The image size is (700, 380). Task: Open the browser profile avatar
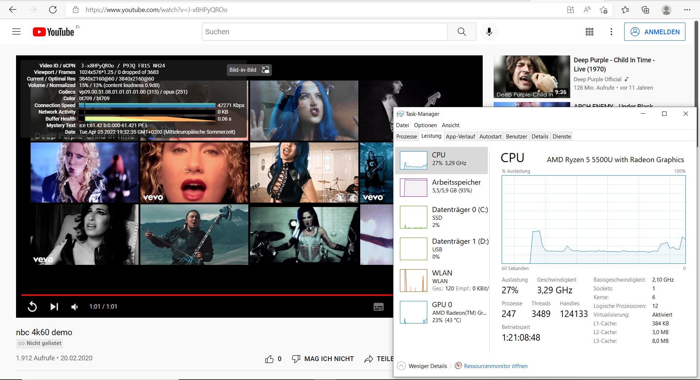point(666,10)
